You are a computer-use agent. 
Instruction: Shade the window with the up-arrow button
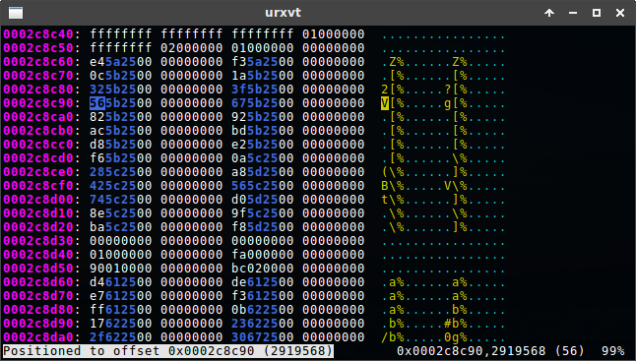tap(549, 13)
